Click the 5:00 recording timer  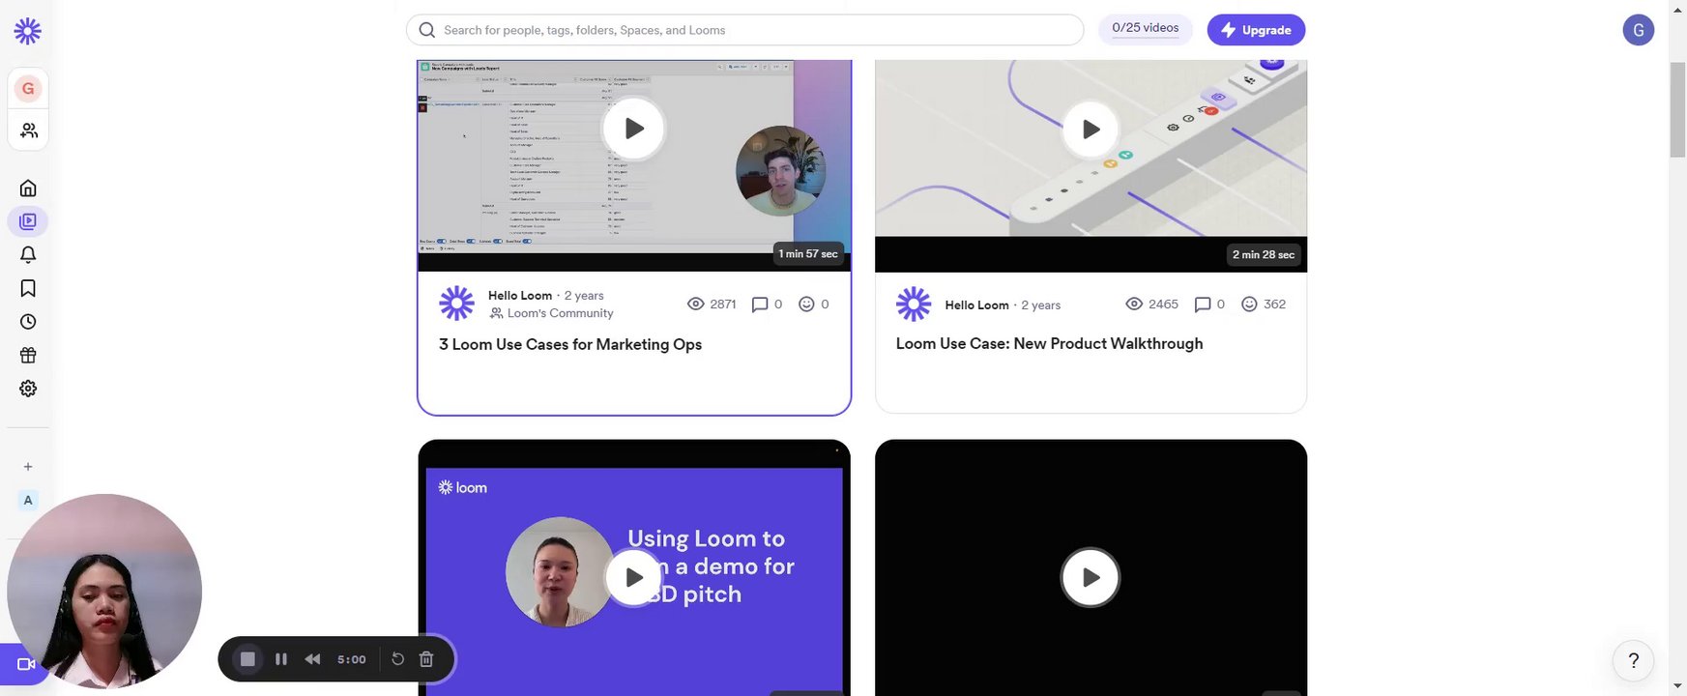pos(352,659)
